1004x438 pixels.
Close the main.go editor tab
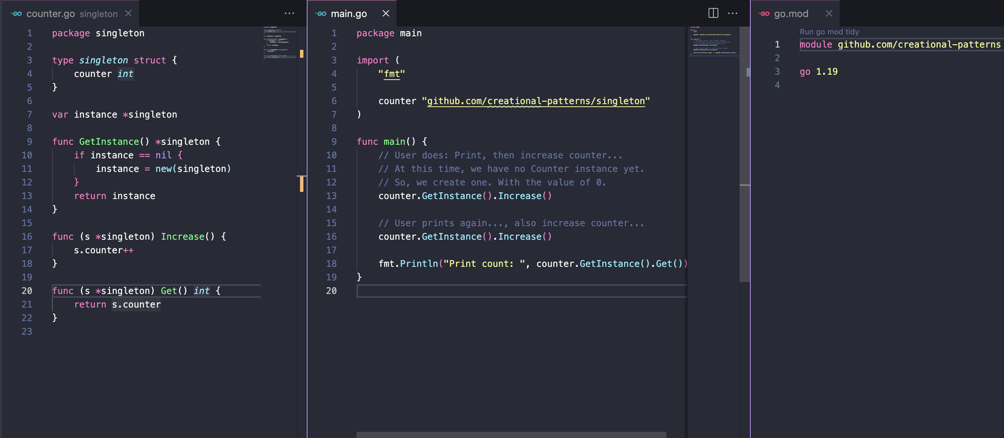(386, 13)
